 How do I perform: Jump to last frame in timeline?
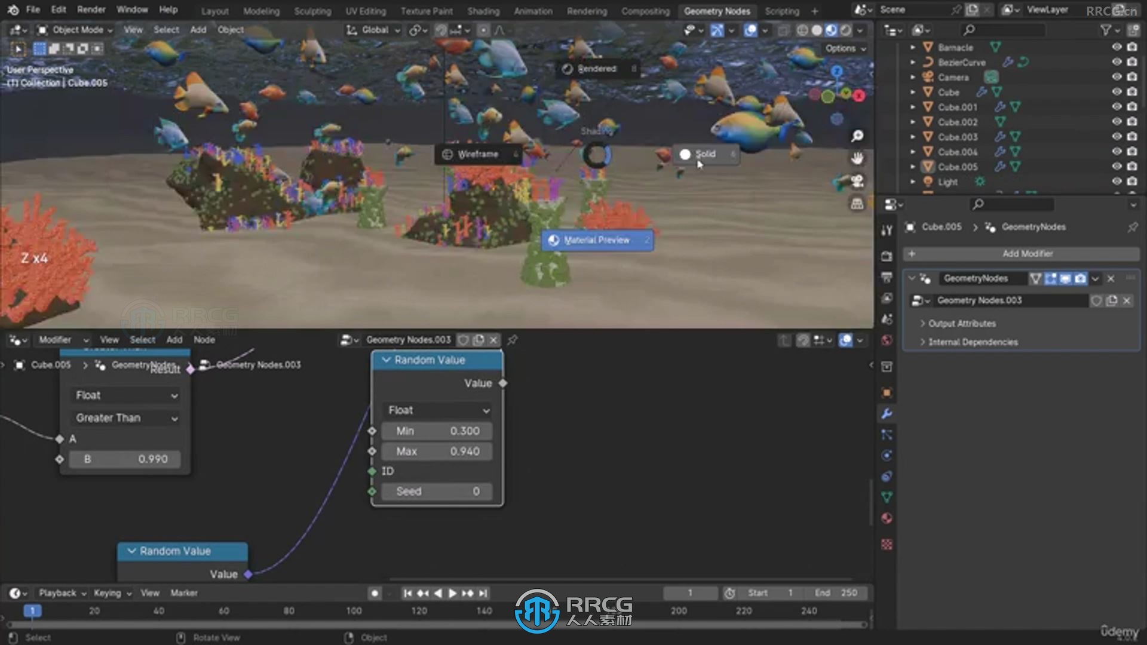coord(483,593)
